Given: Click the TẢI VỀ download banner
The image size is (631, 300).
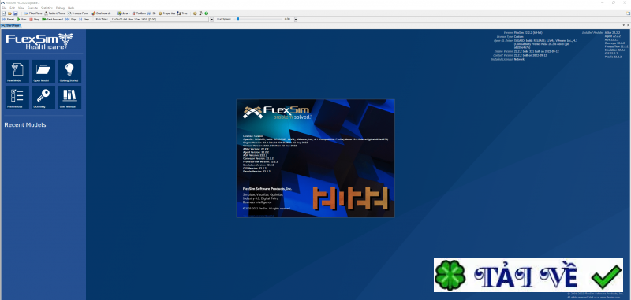Looking at the screenshot, I should click(528, 275).
